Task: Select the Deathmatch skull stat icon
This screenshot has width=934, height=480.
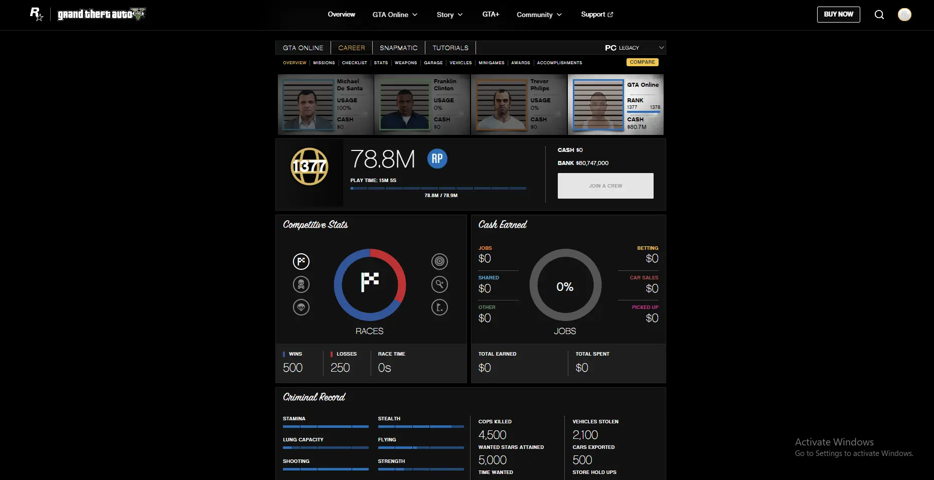Action: click(301, 284)
